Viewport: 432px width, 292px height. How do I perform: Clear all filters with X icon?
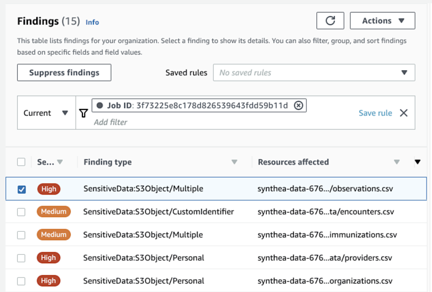pyautogui.click(x=404, y=113)
